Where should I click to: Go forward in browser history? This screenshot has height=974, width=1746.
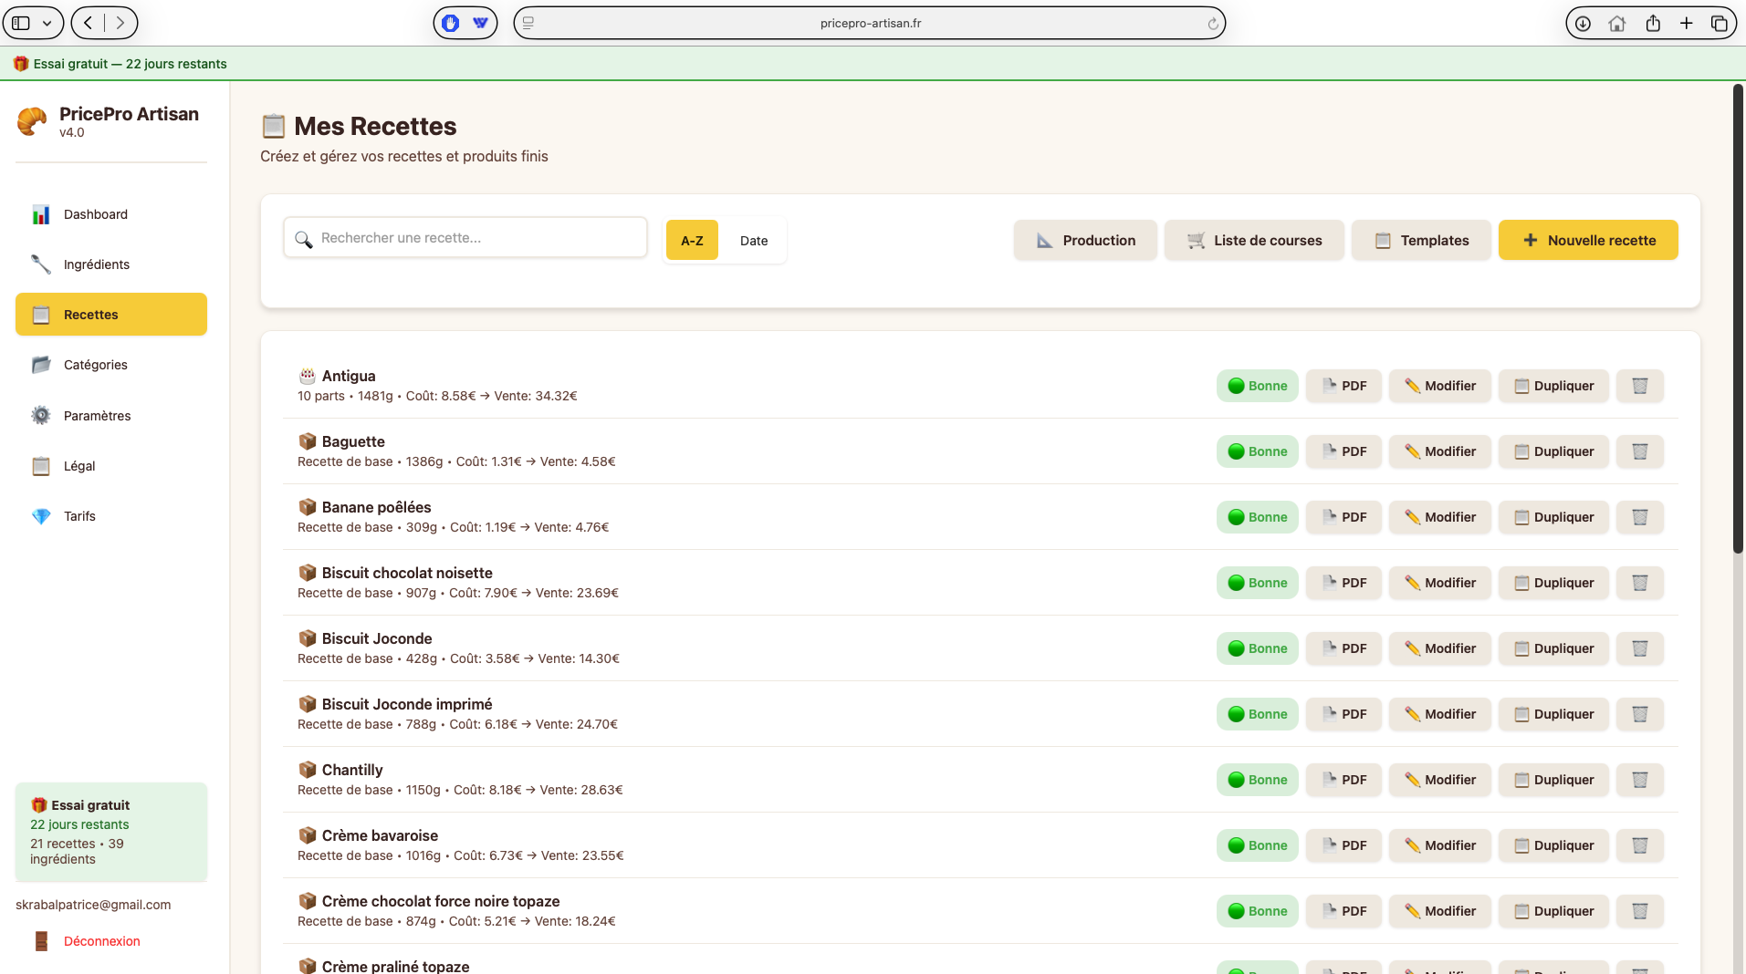(120, 23)
